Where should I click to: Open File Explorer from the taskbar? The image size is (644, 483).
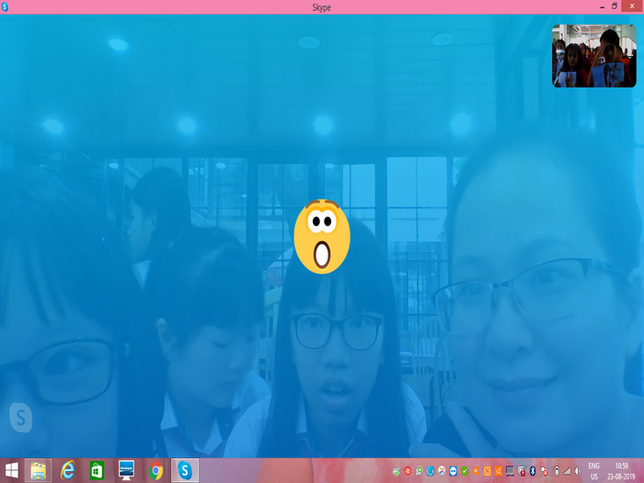[x=39, y=470]
